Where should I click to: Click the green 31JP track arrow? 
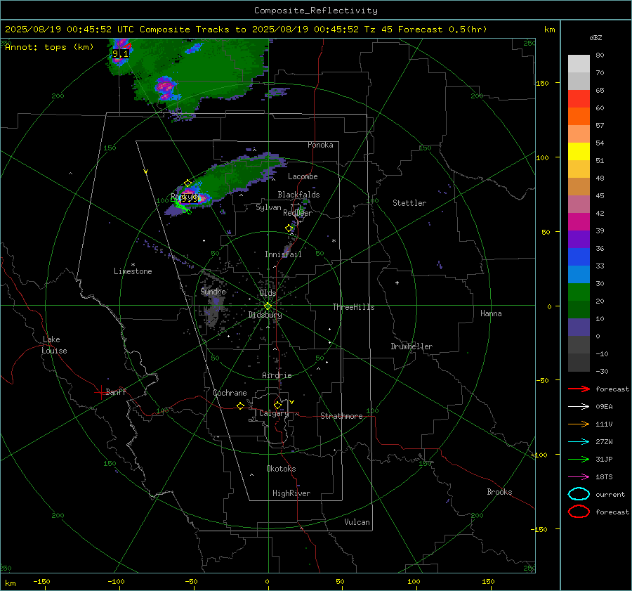pyautogui.click(x=579, y=459)
